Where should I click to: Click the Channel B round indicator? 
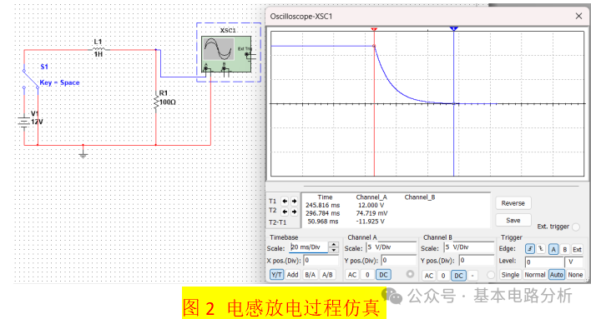point(491,275)
